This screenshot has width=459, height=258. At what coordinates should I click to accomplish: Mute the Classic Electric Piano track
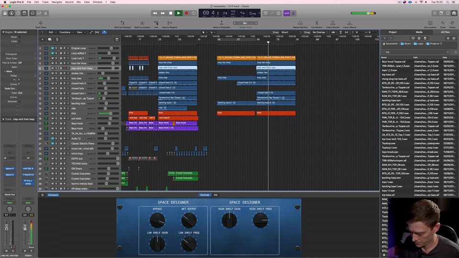click(53, 144)
